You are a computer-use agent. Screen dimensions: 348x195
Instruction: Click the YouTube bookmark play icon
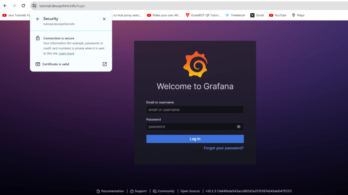pyautogui.click(x=271, y=15)
